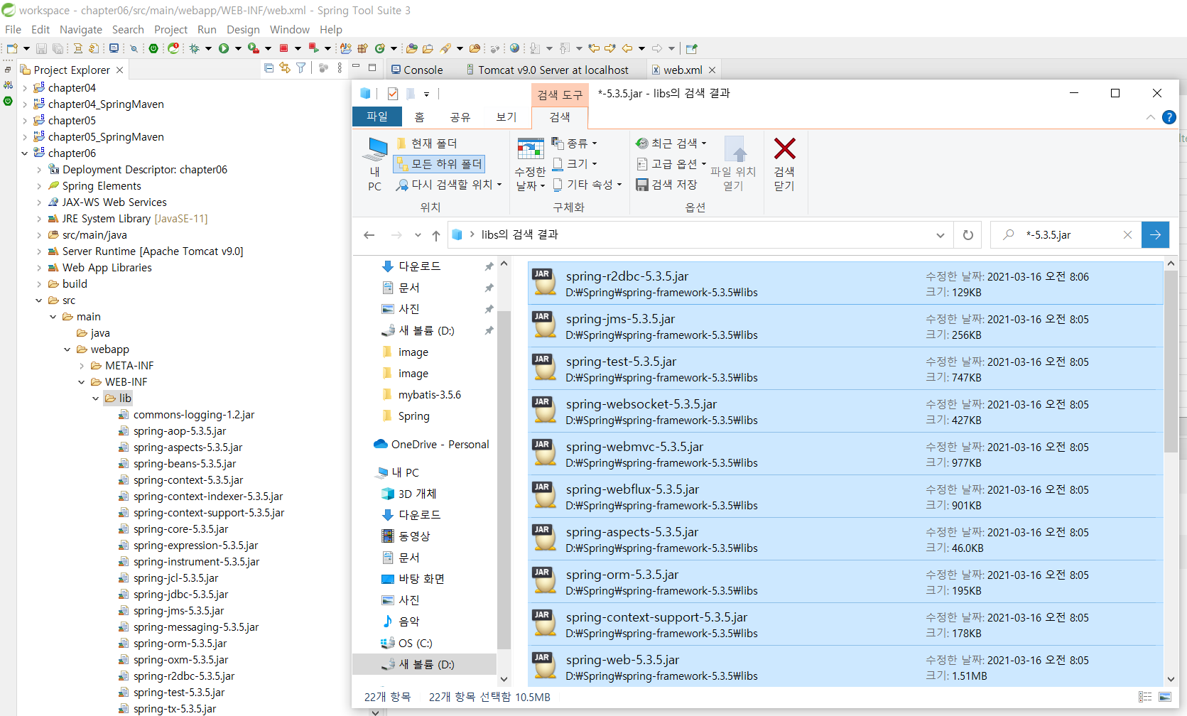Image resolution: width=1187 pixels, height=716 pixels.
Task: Clear the search box with X
Action: (1127, 235)
